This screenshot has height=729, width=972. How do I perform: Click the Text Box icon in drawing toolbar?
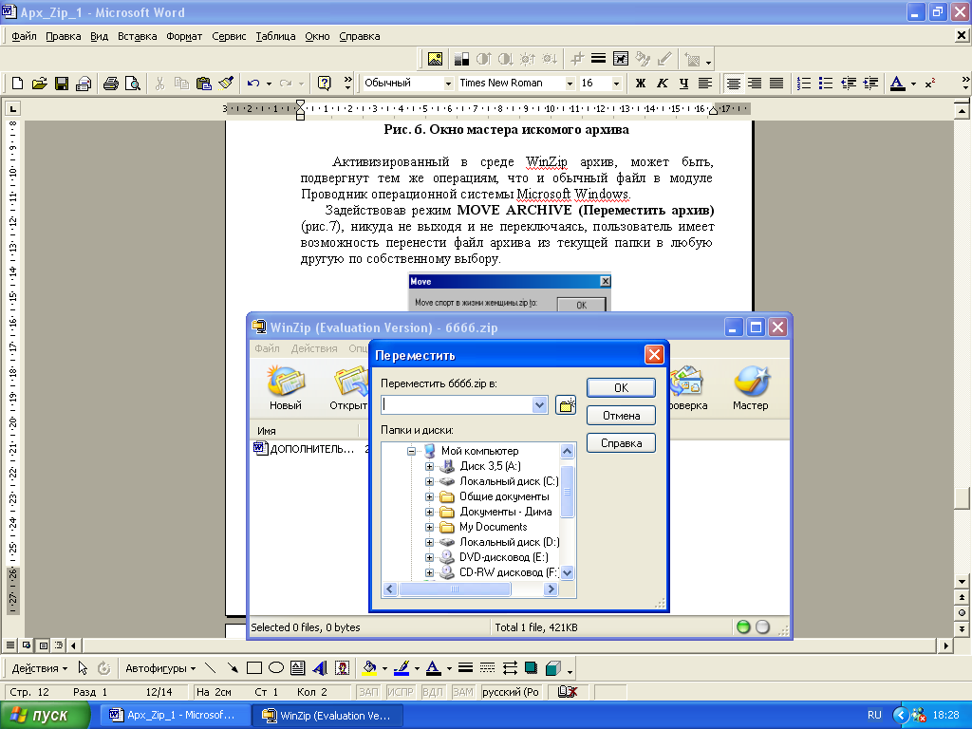tap(297, 667)
